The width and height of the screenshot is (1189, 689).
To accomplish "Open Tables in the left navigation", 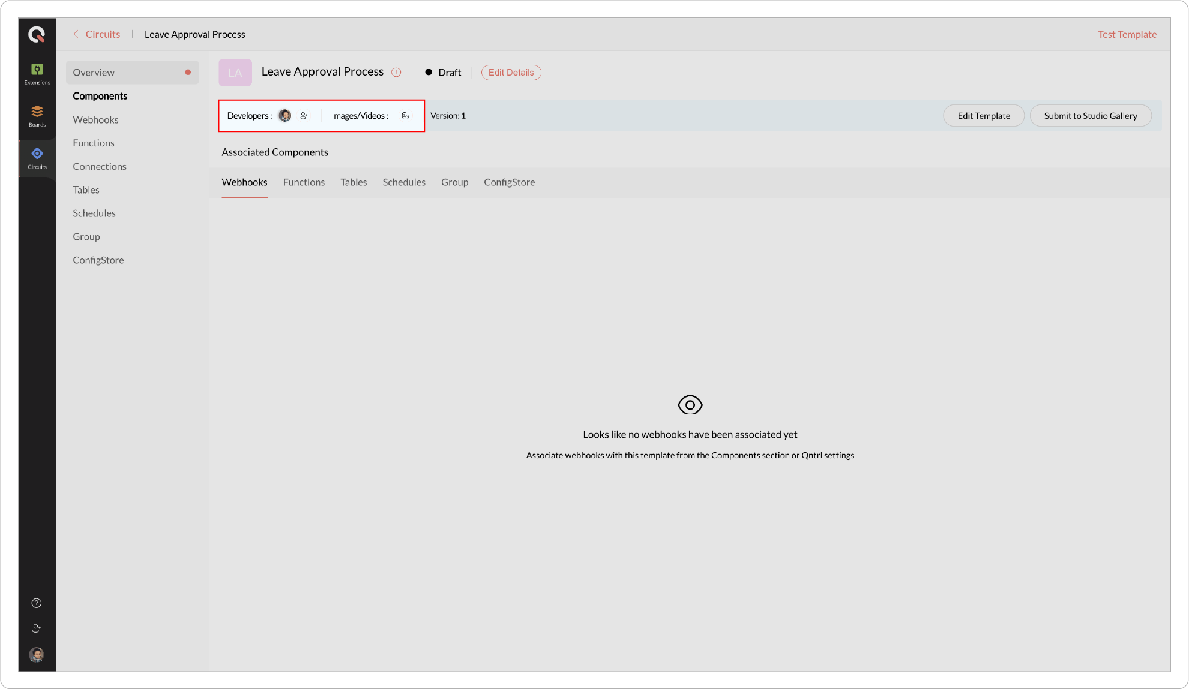I will [86, 190].
